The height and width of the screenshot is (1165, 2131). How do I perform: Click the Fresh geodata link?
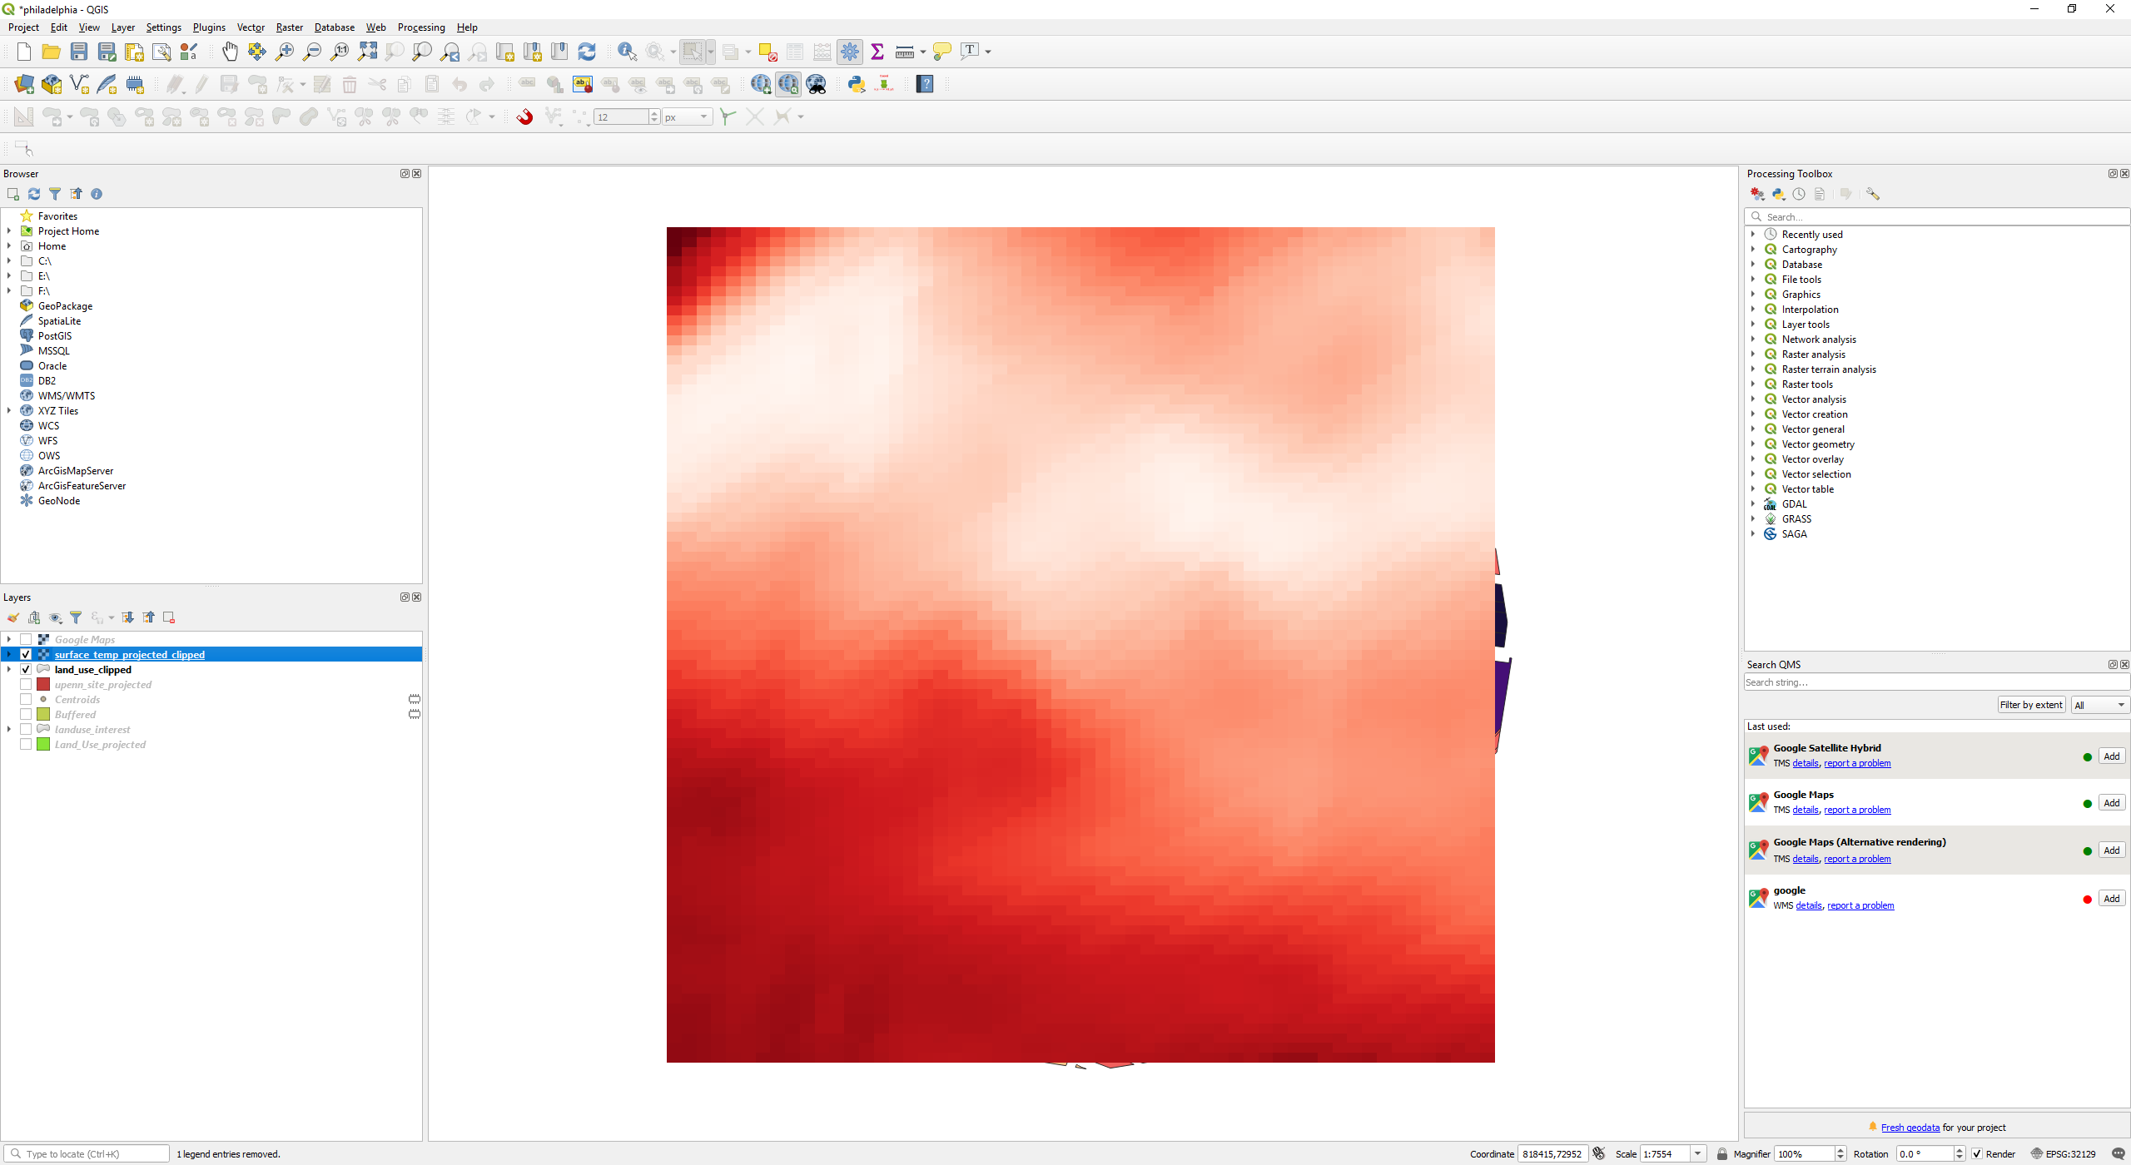click(x=1910, y=1128)
